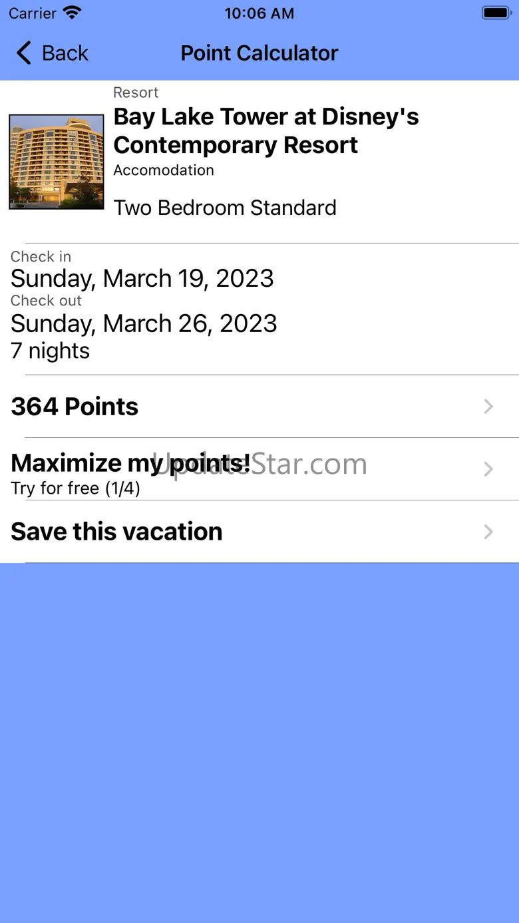Tap the 10:06 AM status bar clock
This screenshot has height=923, width=519.
point(259,13)
